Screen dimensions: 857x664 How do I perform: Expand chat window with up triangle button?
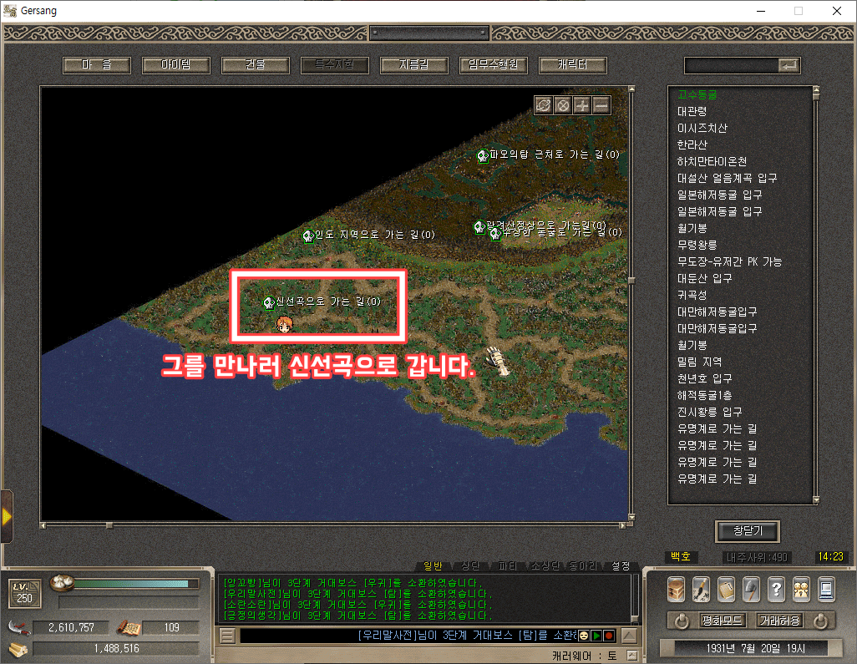click(x=630, y=636)
